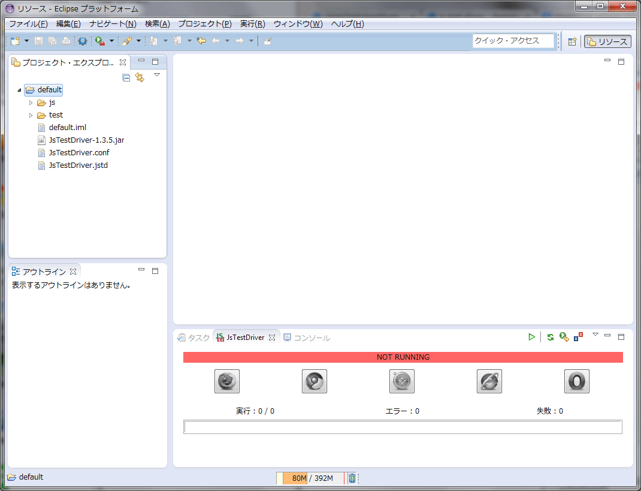The width and height of the screenshot is (641, 491).
Task: Open the ヘルプ(H) menu
Action: [x=347, y=24]
